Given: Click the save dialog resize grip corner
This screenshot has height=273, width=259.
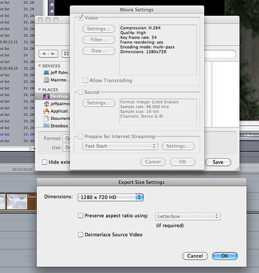Looking at the screenshot, I should click(237, 169).
